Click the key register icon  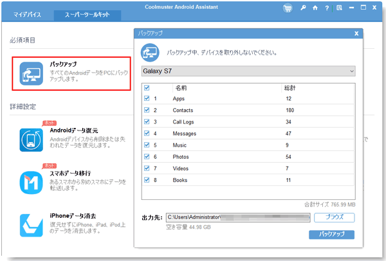pos(303,8)
